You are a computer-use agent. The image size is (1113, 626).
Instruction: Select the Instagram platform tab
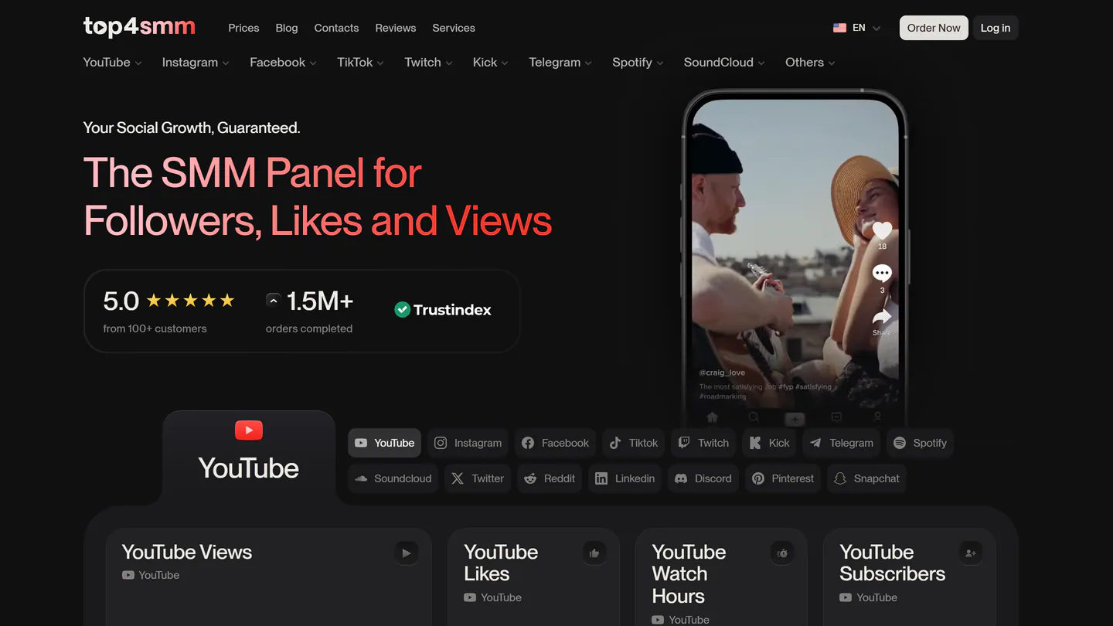[x=468, y=443]
